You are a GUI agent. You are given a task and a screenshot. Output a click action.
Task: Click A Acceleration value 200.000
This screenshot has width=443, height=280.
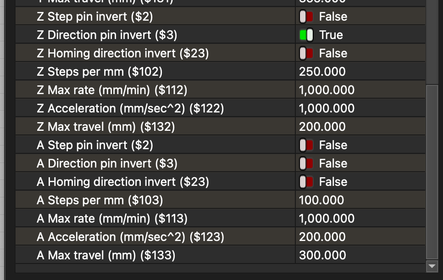[322, 237]
